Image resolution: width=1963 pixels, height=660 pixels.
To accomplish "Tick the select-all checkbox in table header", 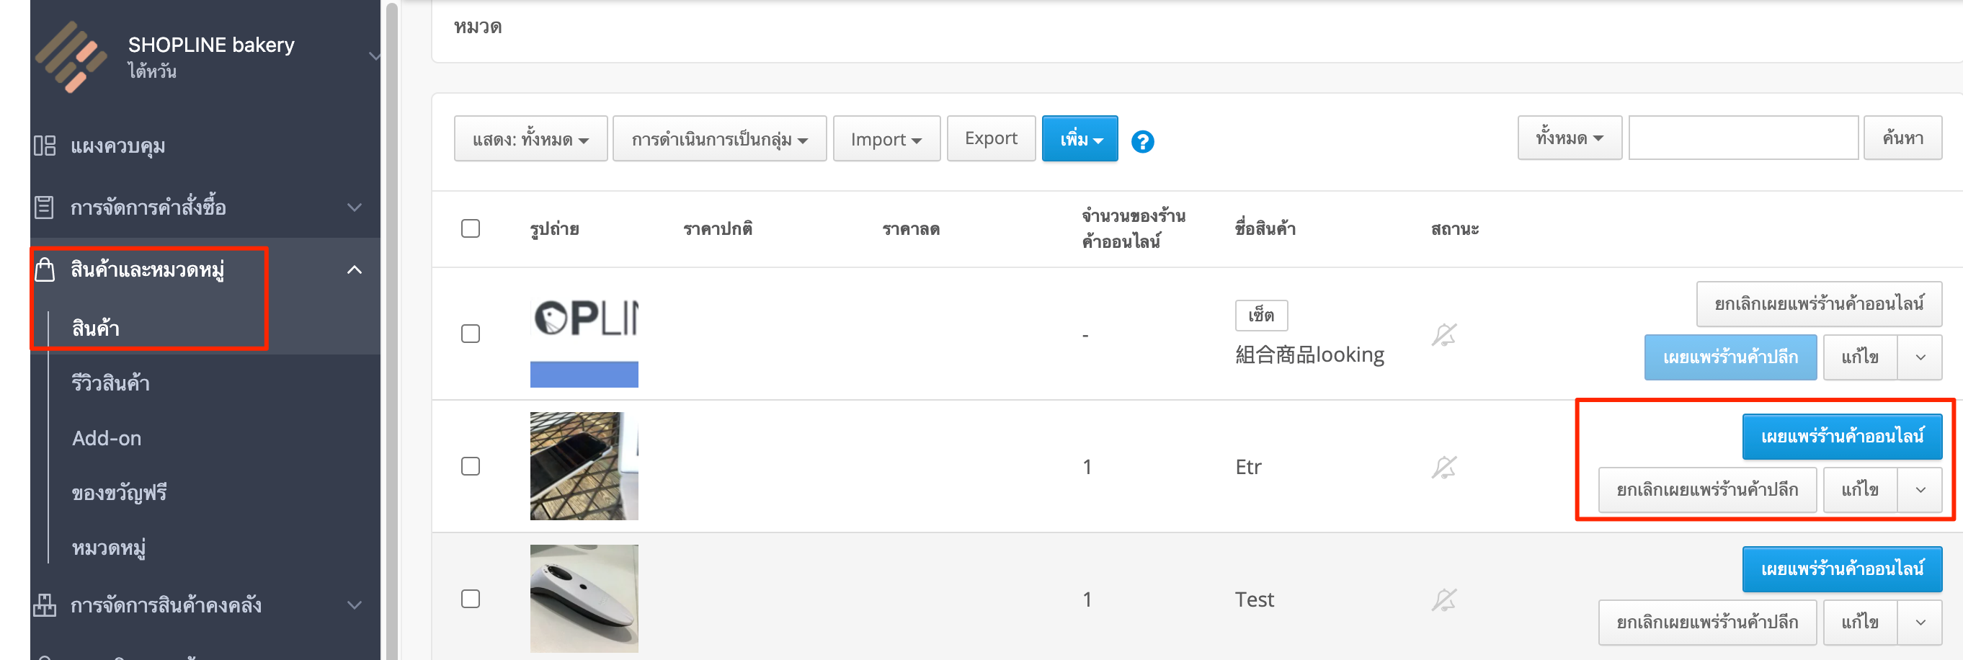I will point(470,228).
